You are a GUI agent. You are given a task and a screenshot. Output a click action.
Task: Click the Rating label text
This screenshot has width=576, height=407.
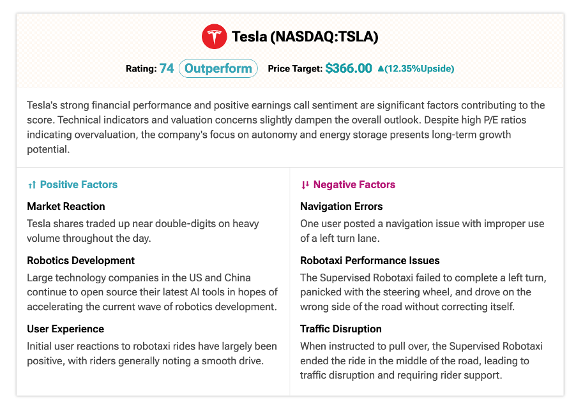[141, 69]
